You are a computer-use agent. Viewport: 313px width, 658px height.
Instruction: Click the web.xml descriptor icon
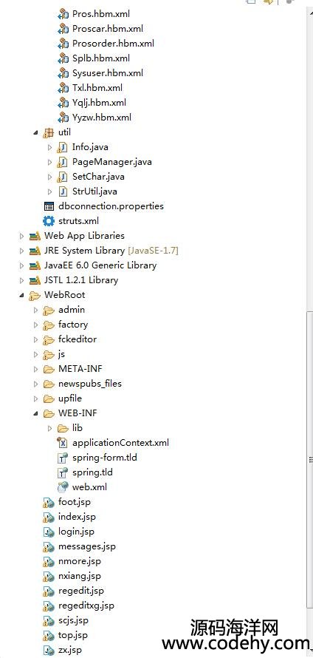point(63,486)
